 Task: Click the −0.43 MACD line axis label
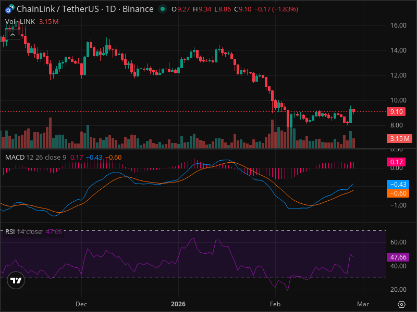[398, 184]
